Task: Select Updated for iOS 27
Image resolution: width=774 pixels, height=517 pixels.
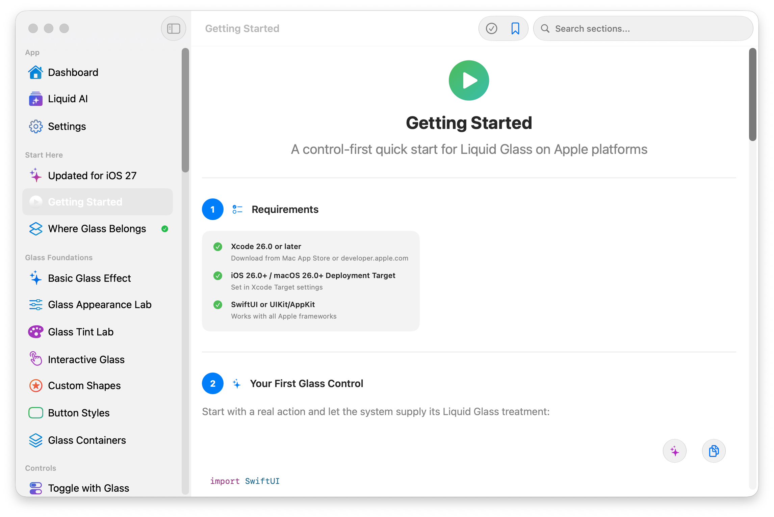Action: pos(98,175)
